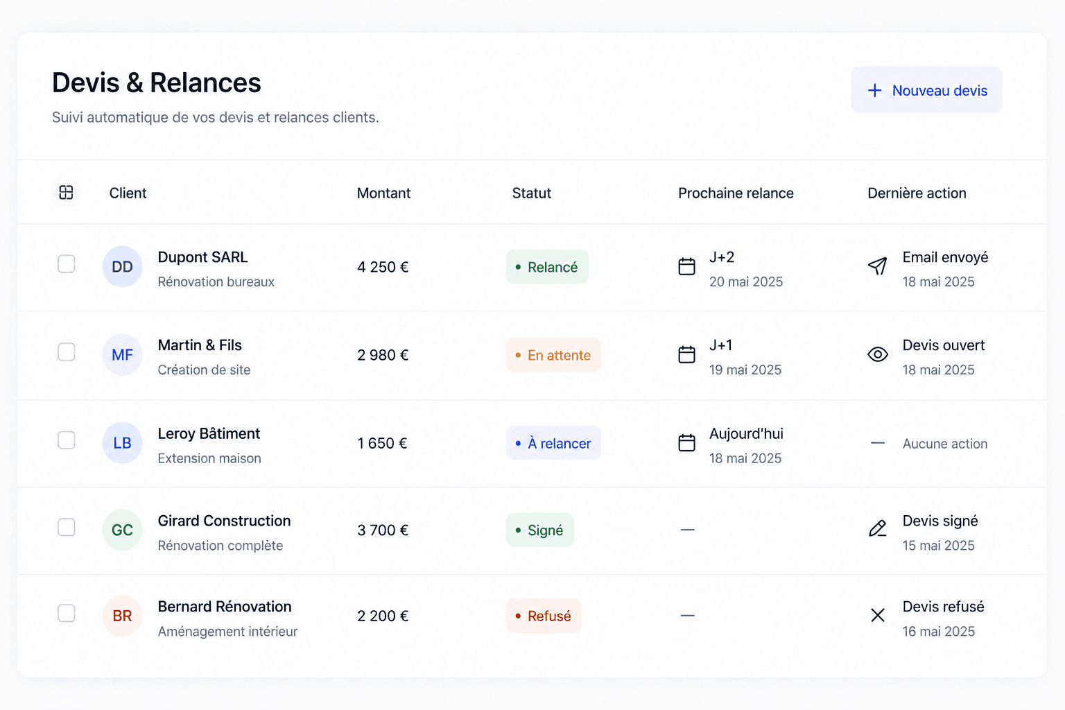Image resolution: width=1065 pixels, height=710 pixels.
Task: Click the X icon next to Devis refusé
Action: (x=878, y=615)
